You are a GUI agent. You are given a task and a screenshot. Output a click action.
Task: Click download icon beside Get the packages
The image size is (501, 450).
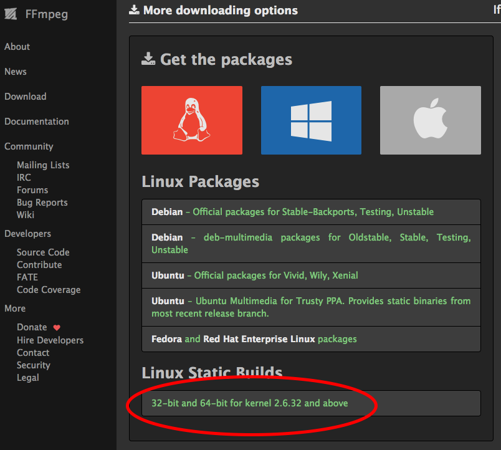(x=148, y=59)
